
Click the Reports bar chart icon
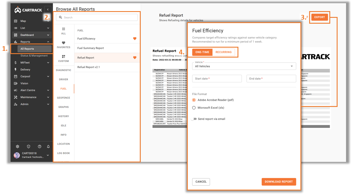pyautogui.click(x=16, y=42)
